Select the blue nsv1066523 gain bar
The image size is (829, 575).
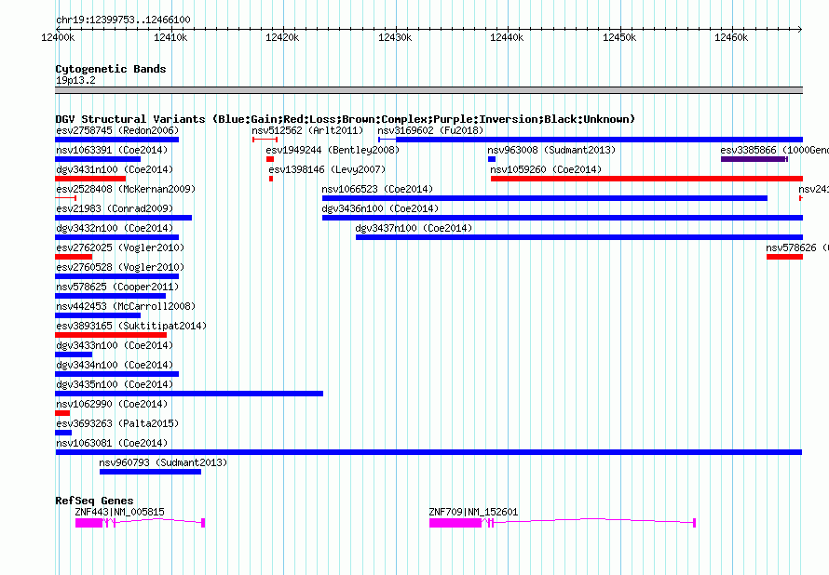[x=545, y=198]
